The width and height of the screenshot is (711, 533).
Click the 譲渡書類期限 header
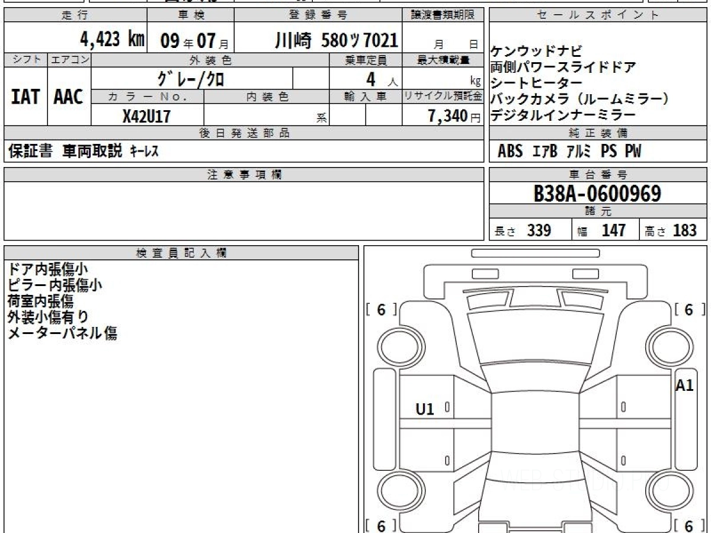443,15
